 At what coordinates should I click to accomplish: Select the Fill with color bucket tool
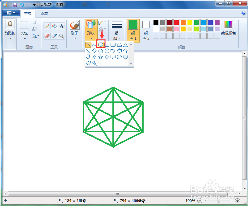coord(54,26)
